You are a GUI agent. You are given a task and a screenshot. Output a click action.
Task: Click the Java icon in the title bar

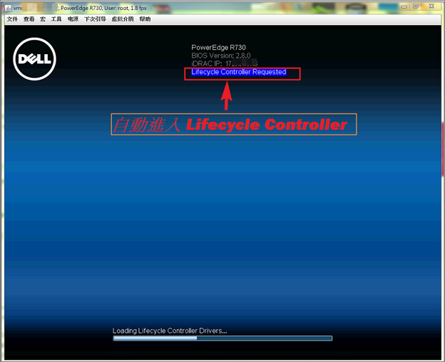click(8, 8)
